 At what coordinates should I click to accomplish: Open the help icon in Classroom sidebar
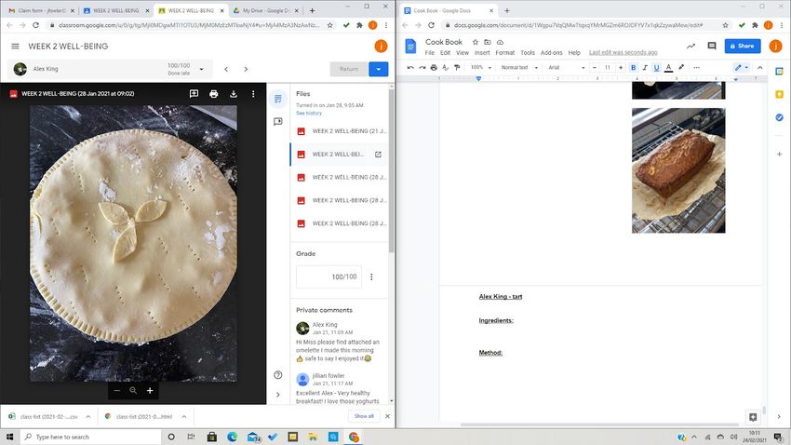[x=278, y=375]
